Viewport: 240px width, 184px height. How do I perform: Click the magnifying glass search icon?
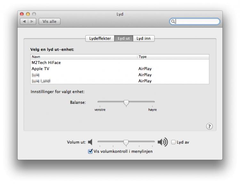tap(173, 21)
